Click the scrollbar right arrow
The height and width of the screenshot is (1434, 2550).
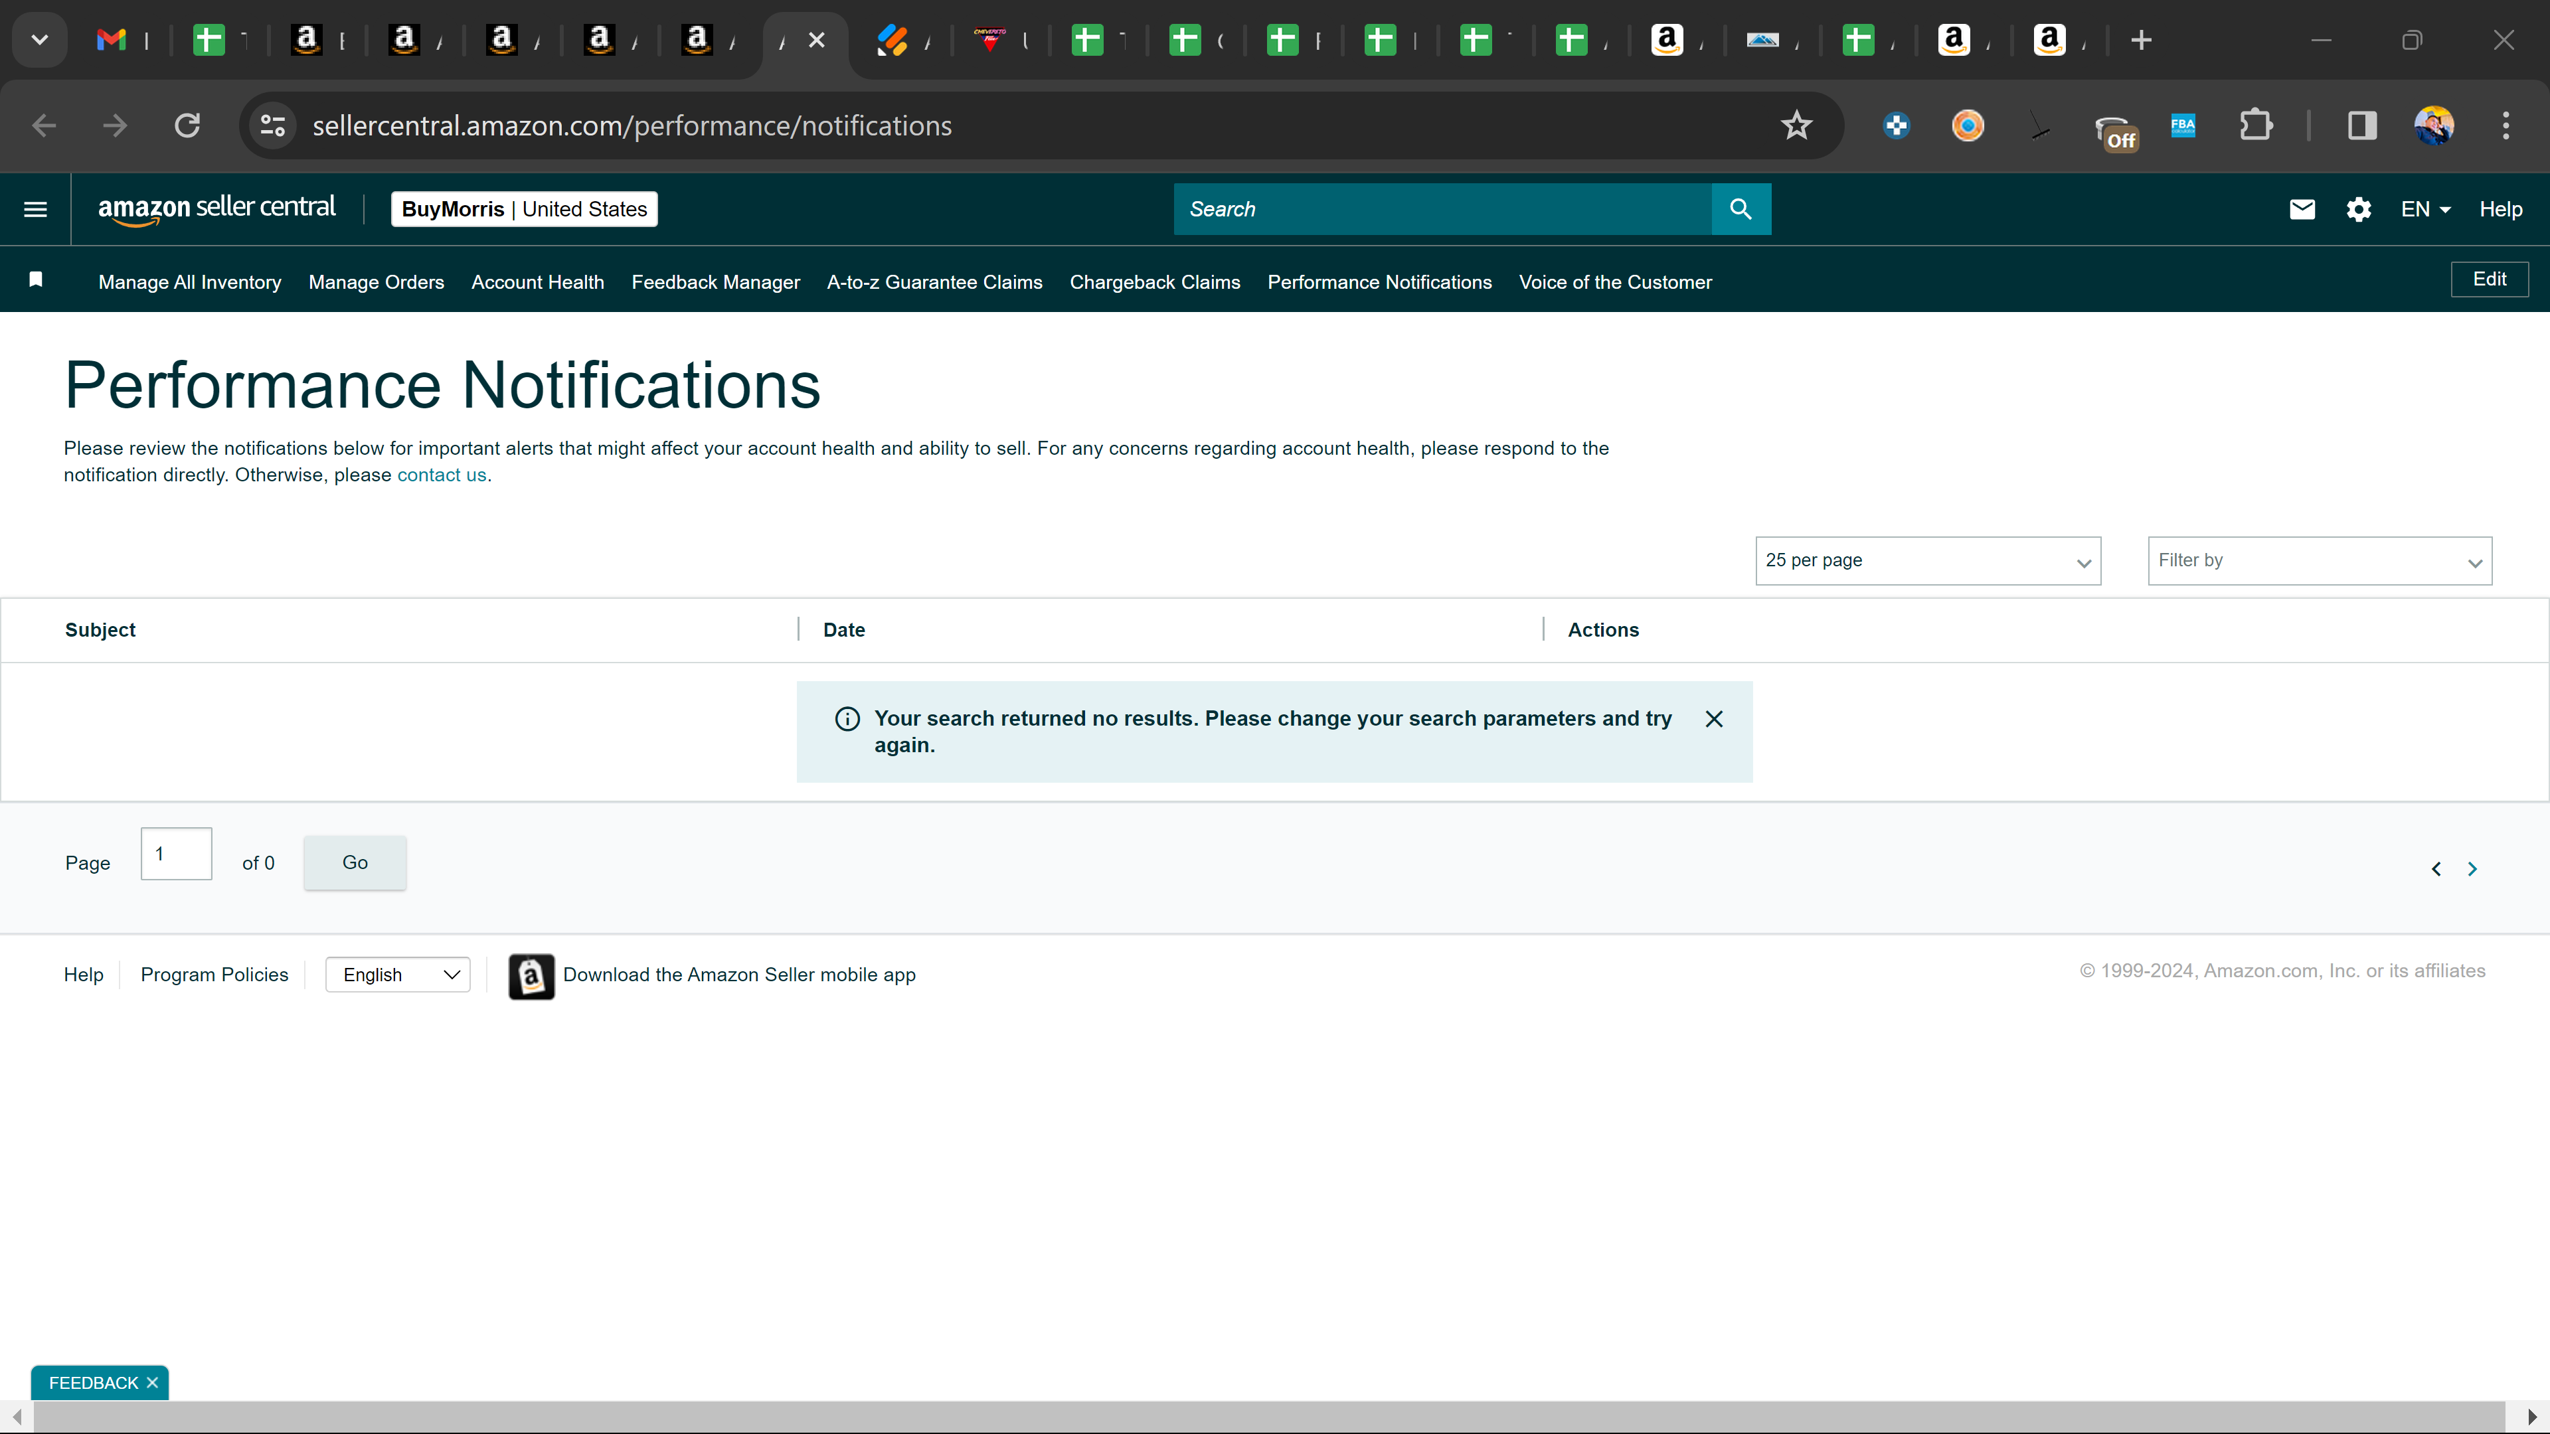click(2532, 1416)
